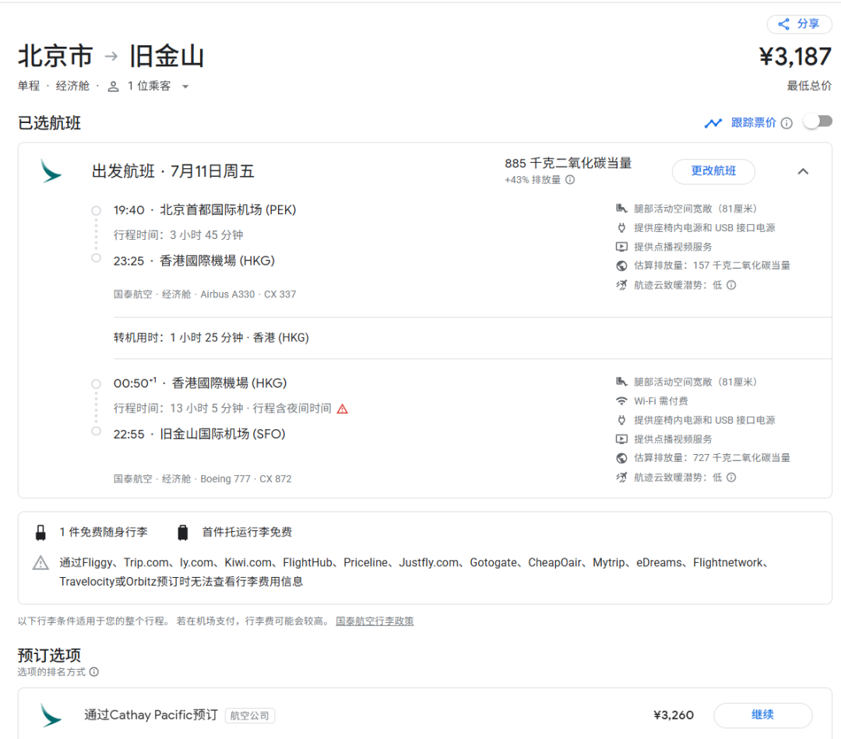Select the 单程 trip type option
The image size is (841, 739).
[29, 86]
